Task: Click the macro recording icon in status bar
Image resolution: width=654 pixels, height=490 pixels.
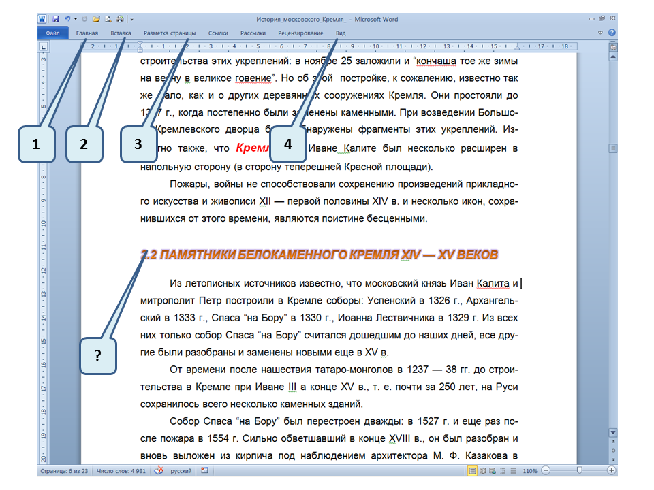Action: click(205, 470)
